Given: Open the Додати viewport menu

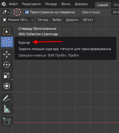Looking at the screenshot, I should click(72, 20).
